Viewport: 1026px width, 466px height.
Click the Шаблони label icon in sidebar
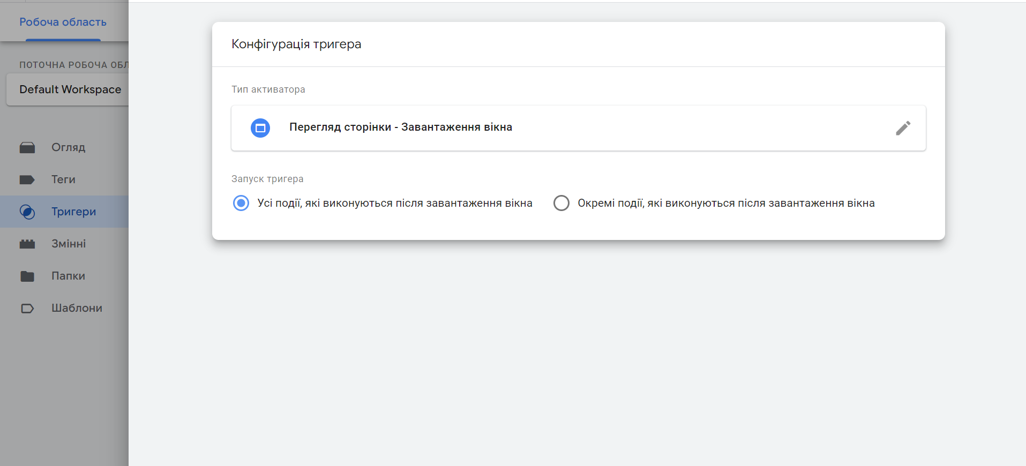point(27,308)
